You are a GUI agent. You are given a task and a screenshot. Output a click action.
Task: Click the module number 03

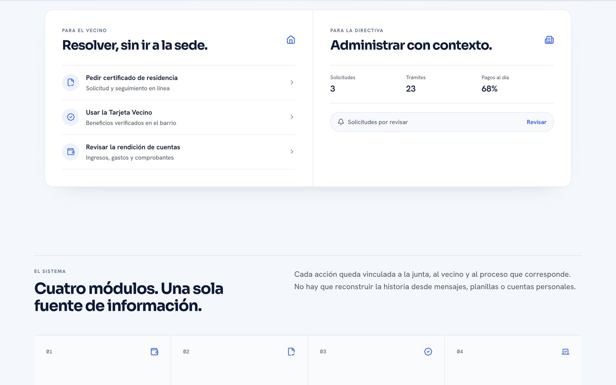(x=323, y=352)
